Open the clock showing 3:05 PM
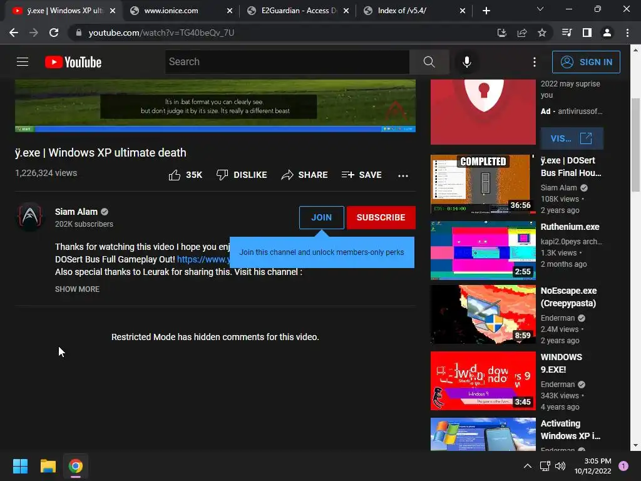641x481 pixels. click(593, 466)
